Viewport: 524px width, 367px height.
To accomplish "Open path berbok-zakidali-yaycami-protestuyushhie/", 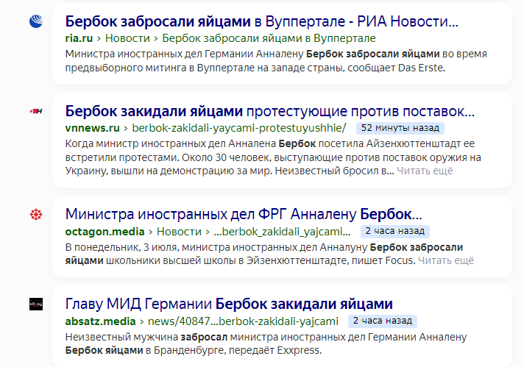I will [x=239, y=128].
